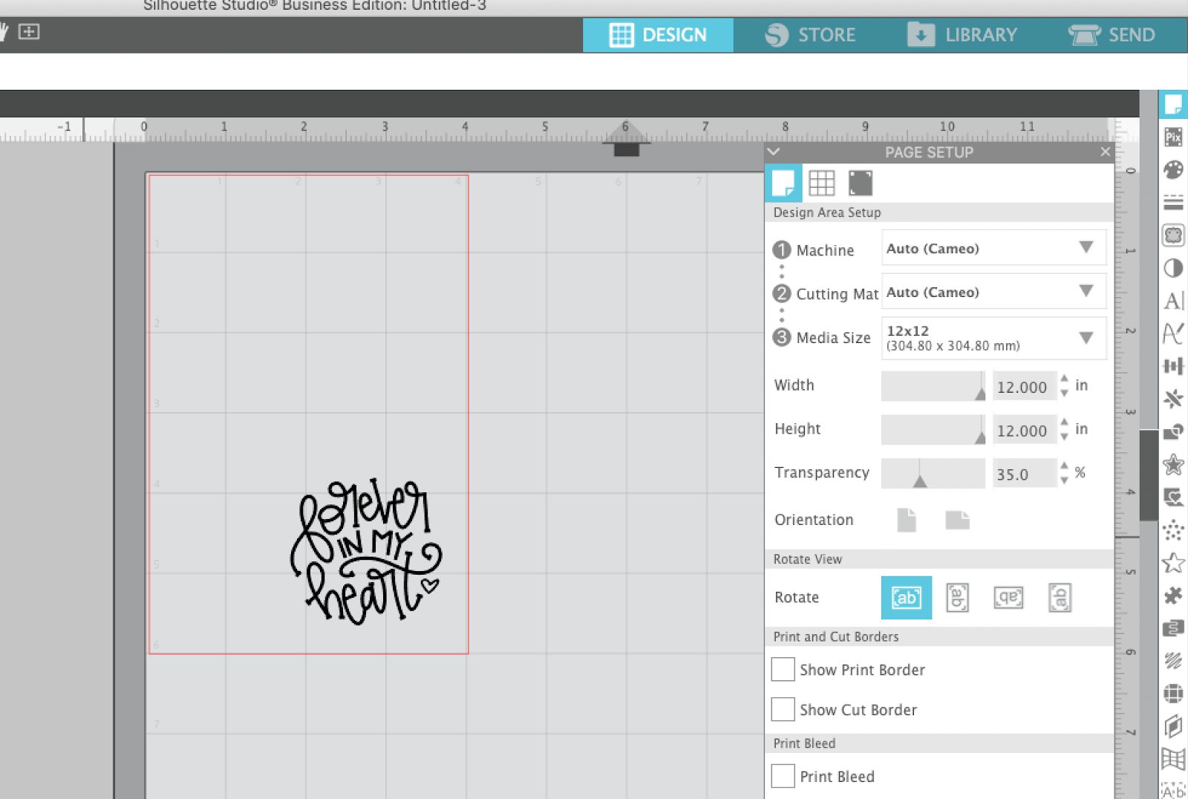Click inside the Width input field
The image size is (1188, 799).
1025,386
